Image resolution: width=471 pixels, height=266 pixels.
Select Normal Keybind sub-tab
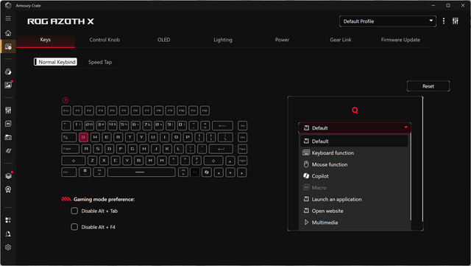[x=56, y=62]
